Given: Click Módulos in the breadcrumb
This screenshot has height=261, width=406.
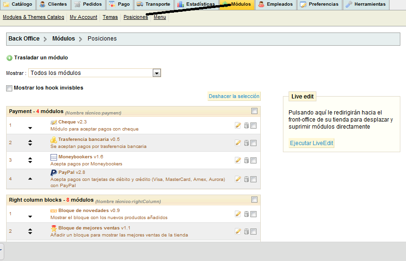Looking at the screenshot, I should coord(64,39).
